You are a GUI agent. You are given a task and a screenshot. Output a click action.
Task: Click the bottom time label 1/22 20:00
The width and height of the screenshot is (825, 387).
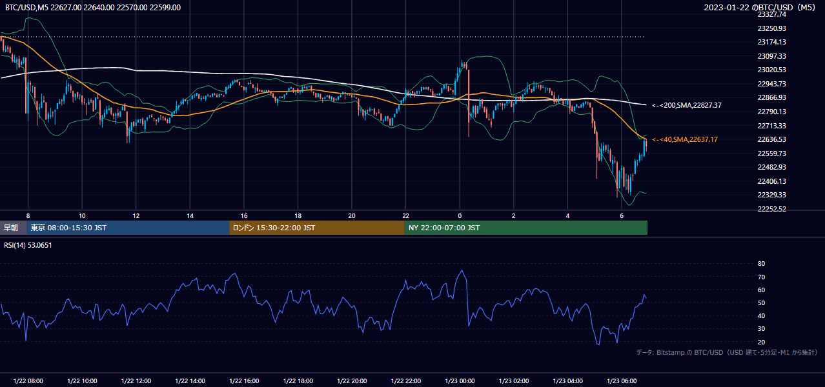point(352,381)
